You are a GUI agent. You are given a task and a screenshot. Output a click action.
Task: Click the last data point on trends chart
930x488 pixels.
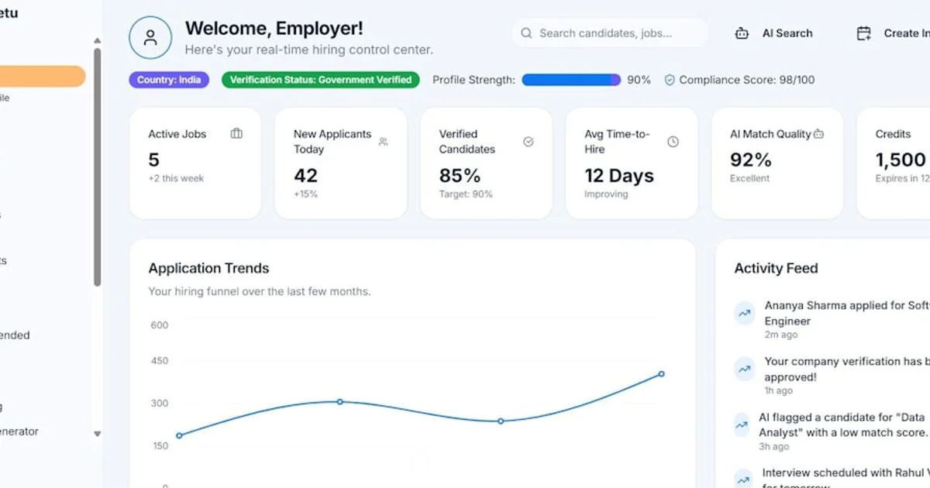(661, 374)
